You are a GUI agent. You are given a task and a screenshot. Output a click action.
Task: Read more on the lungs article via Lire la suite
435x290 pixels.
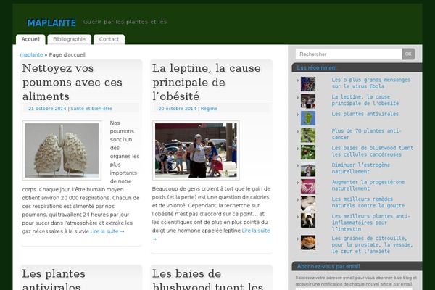(107, 231)
